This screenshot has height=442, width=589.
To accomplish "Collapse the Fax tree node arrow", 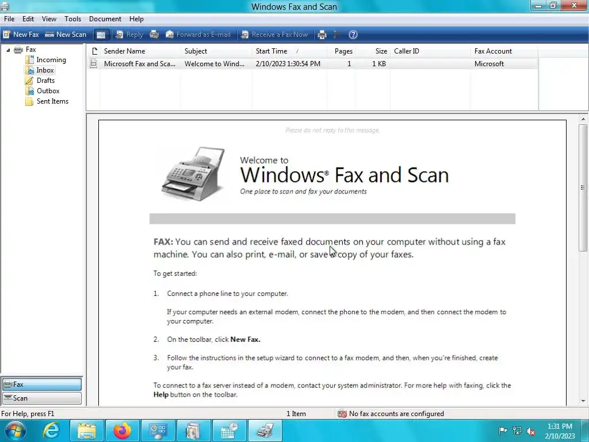I will coord(8,49).
